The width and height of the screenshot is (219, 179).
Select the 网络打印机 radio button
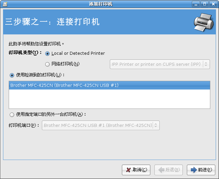(47, 64)
